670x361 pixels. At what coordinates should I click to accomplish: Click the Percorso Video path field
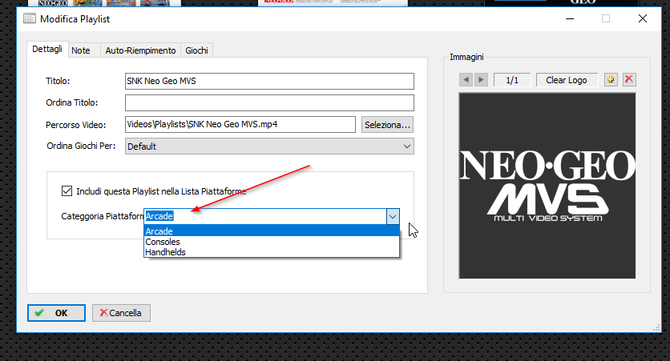click(240, 124)
